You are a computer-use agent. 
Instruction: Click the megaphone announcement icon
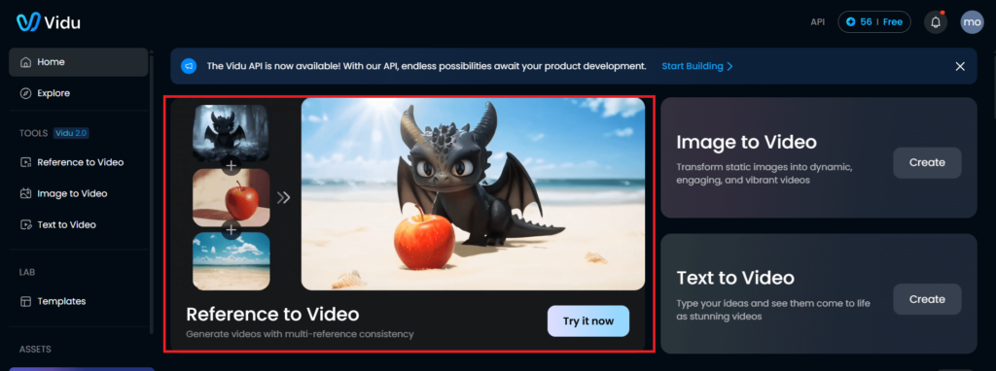189,66
